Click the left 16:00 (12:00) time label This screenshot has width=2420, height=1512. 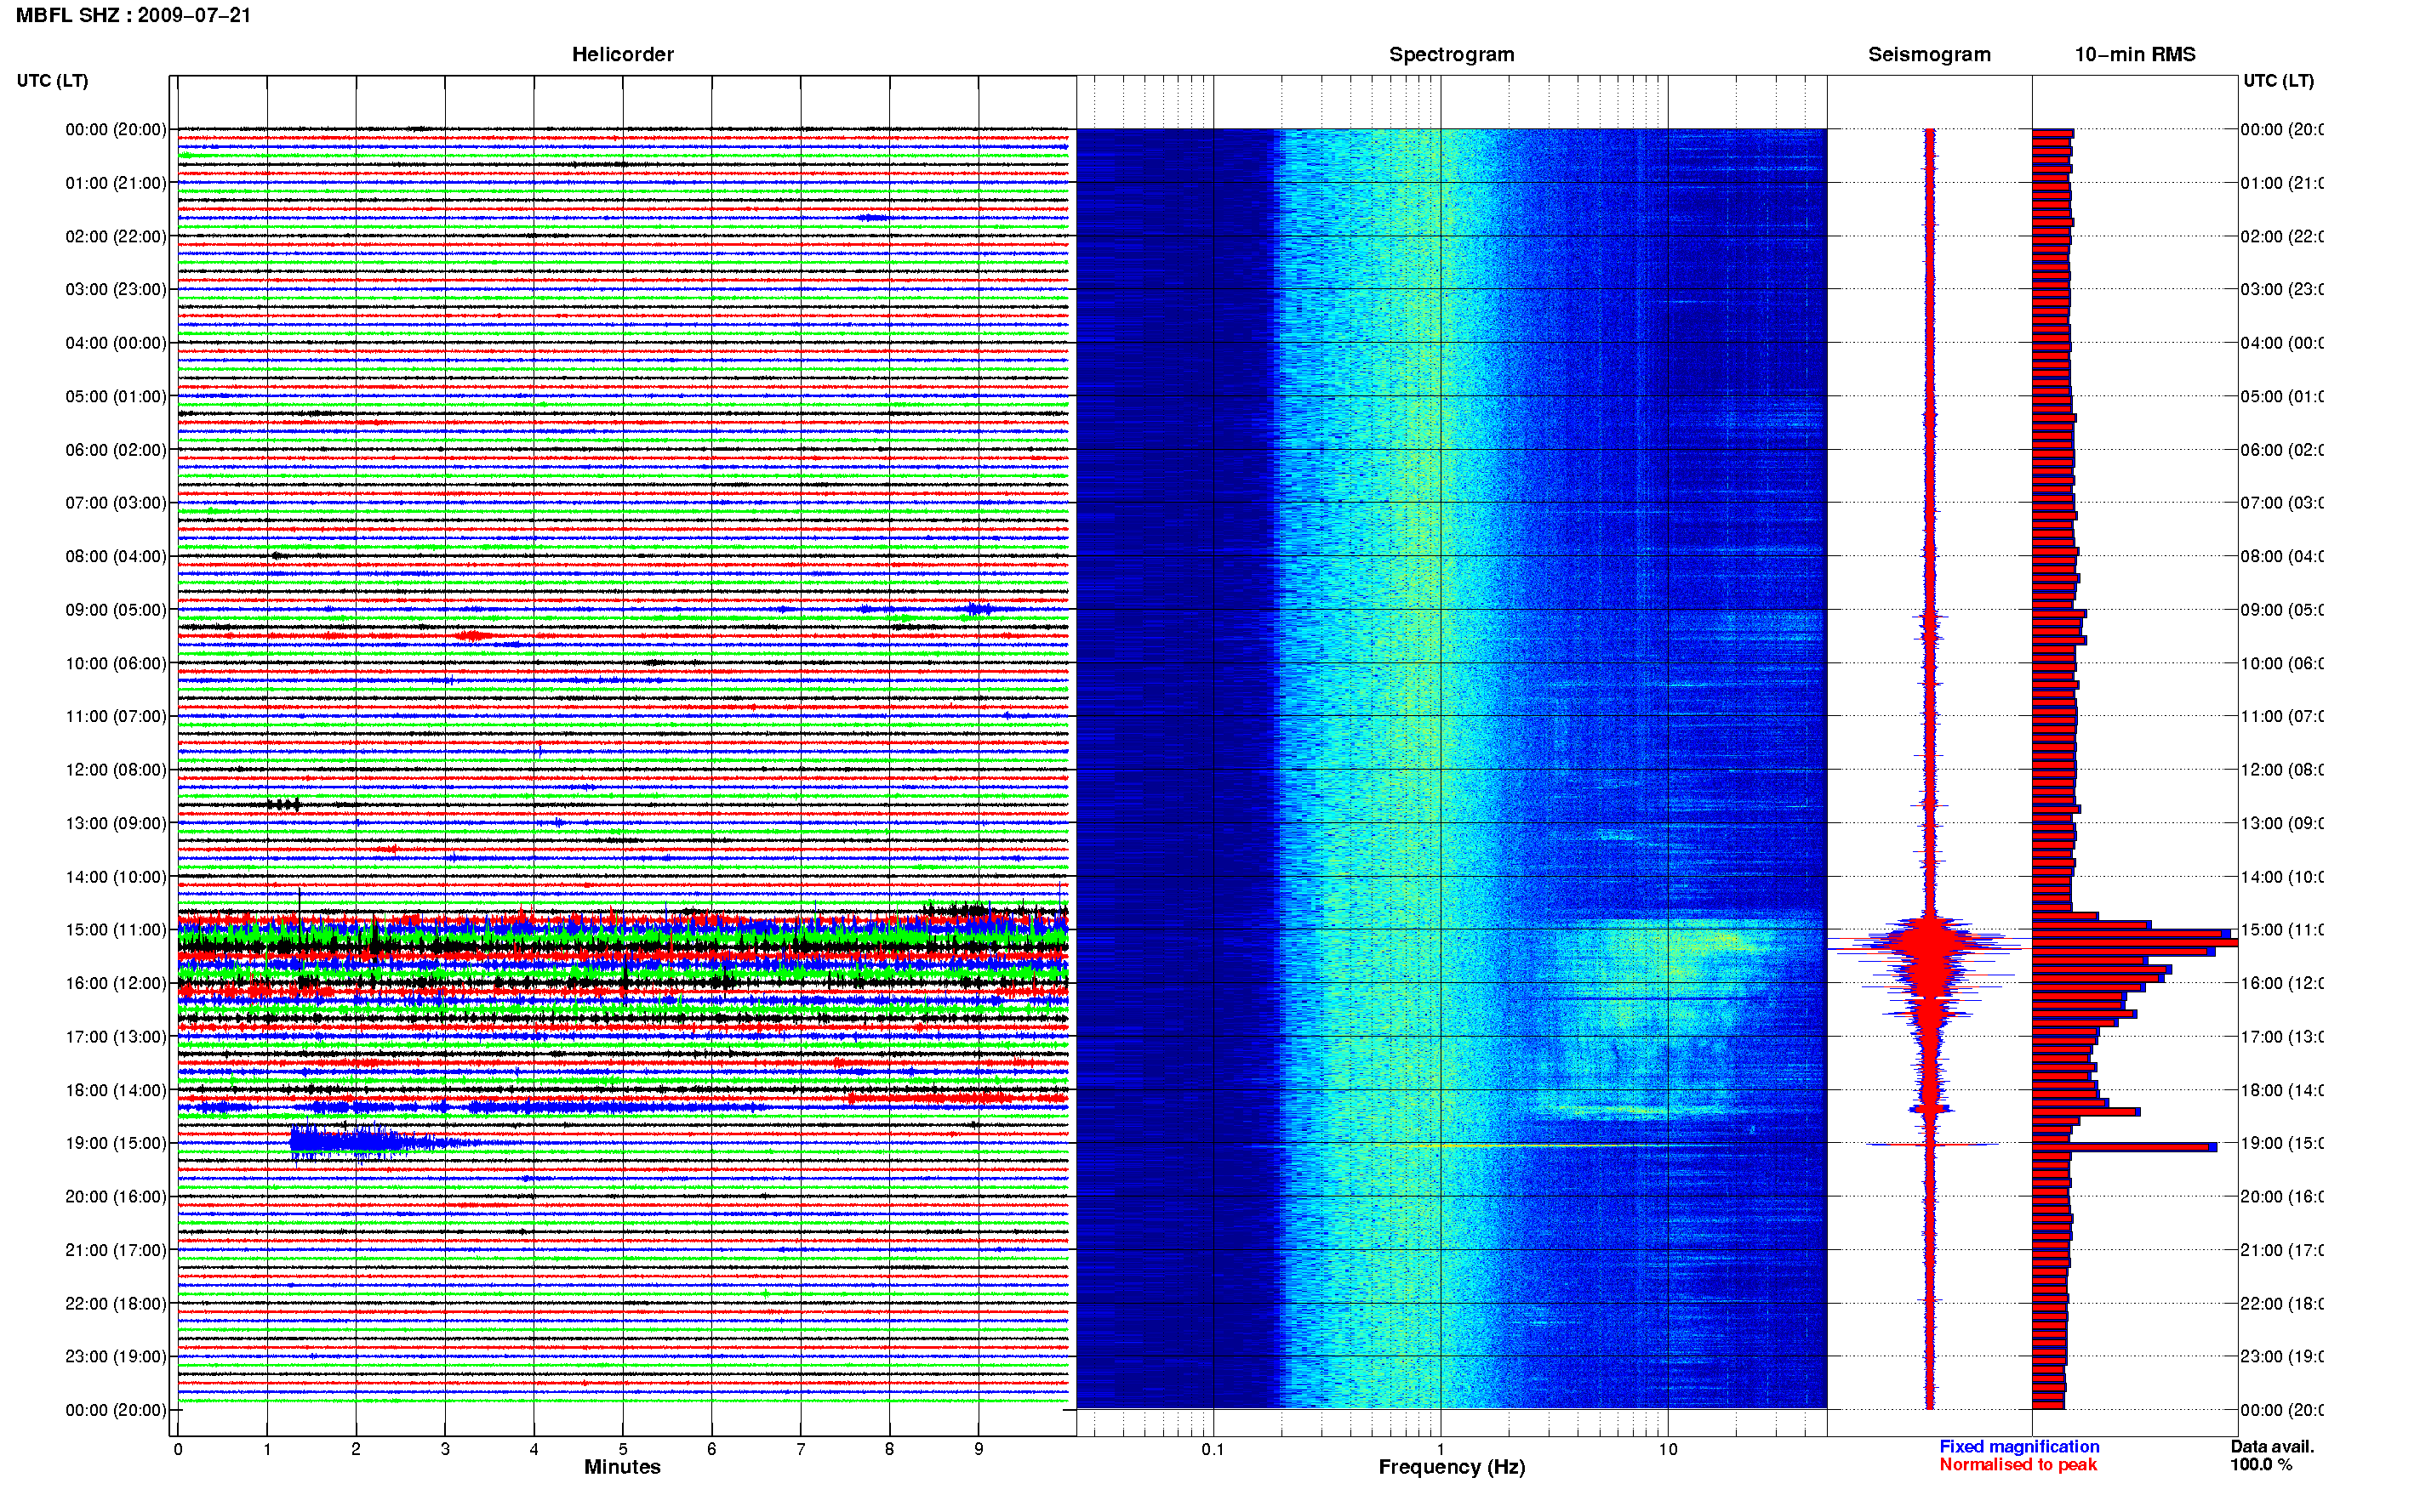click(116, 983)
